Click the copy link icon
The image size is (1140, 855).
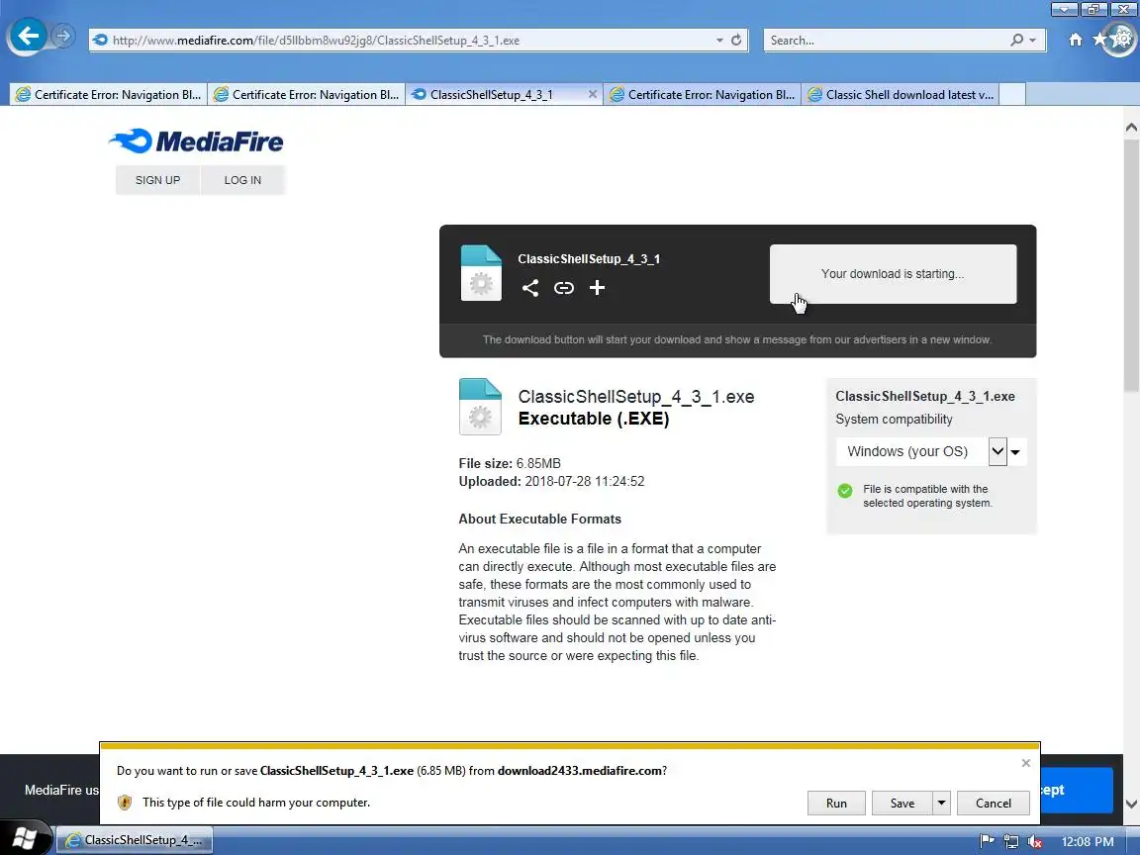(x=563, y=288)
